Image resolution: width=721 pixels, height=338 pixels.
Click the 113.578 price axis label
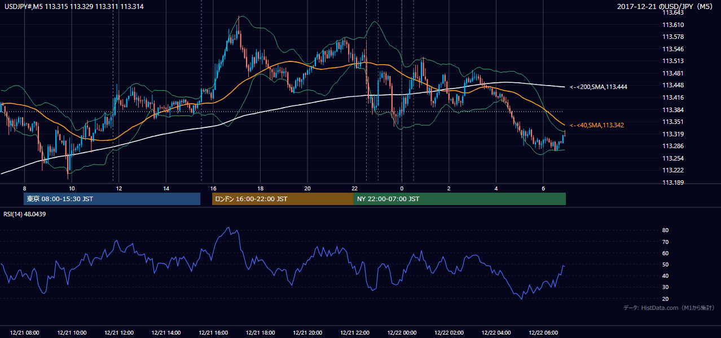pyautogui.click(x=674, y=37)
